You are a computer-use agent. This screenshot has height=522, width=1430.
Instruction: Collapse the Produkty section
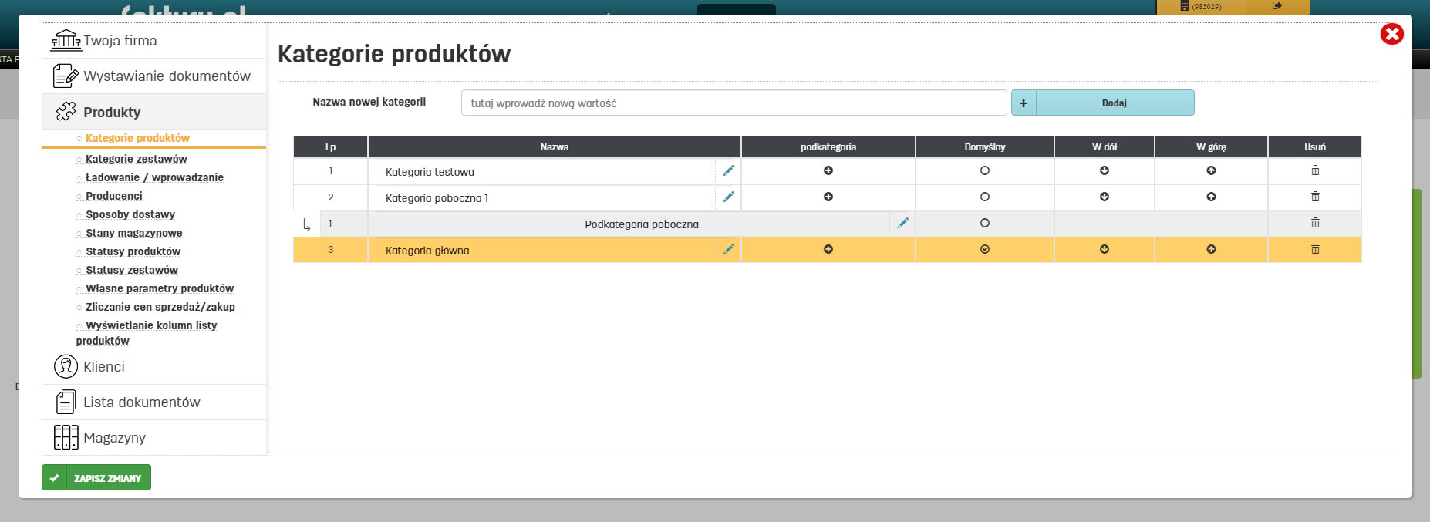click(153, 112)
